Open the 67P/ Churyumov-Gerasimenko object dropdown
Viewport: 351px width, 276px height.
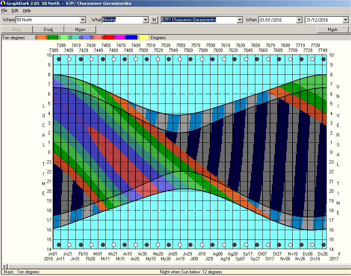coord(239,20)
